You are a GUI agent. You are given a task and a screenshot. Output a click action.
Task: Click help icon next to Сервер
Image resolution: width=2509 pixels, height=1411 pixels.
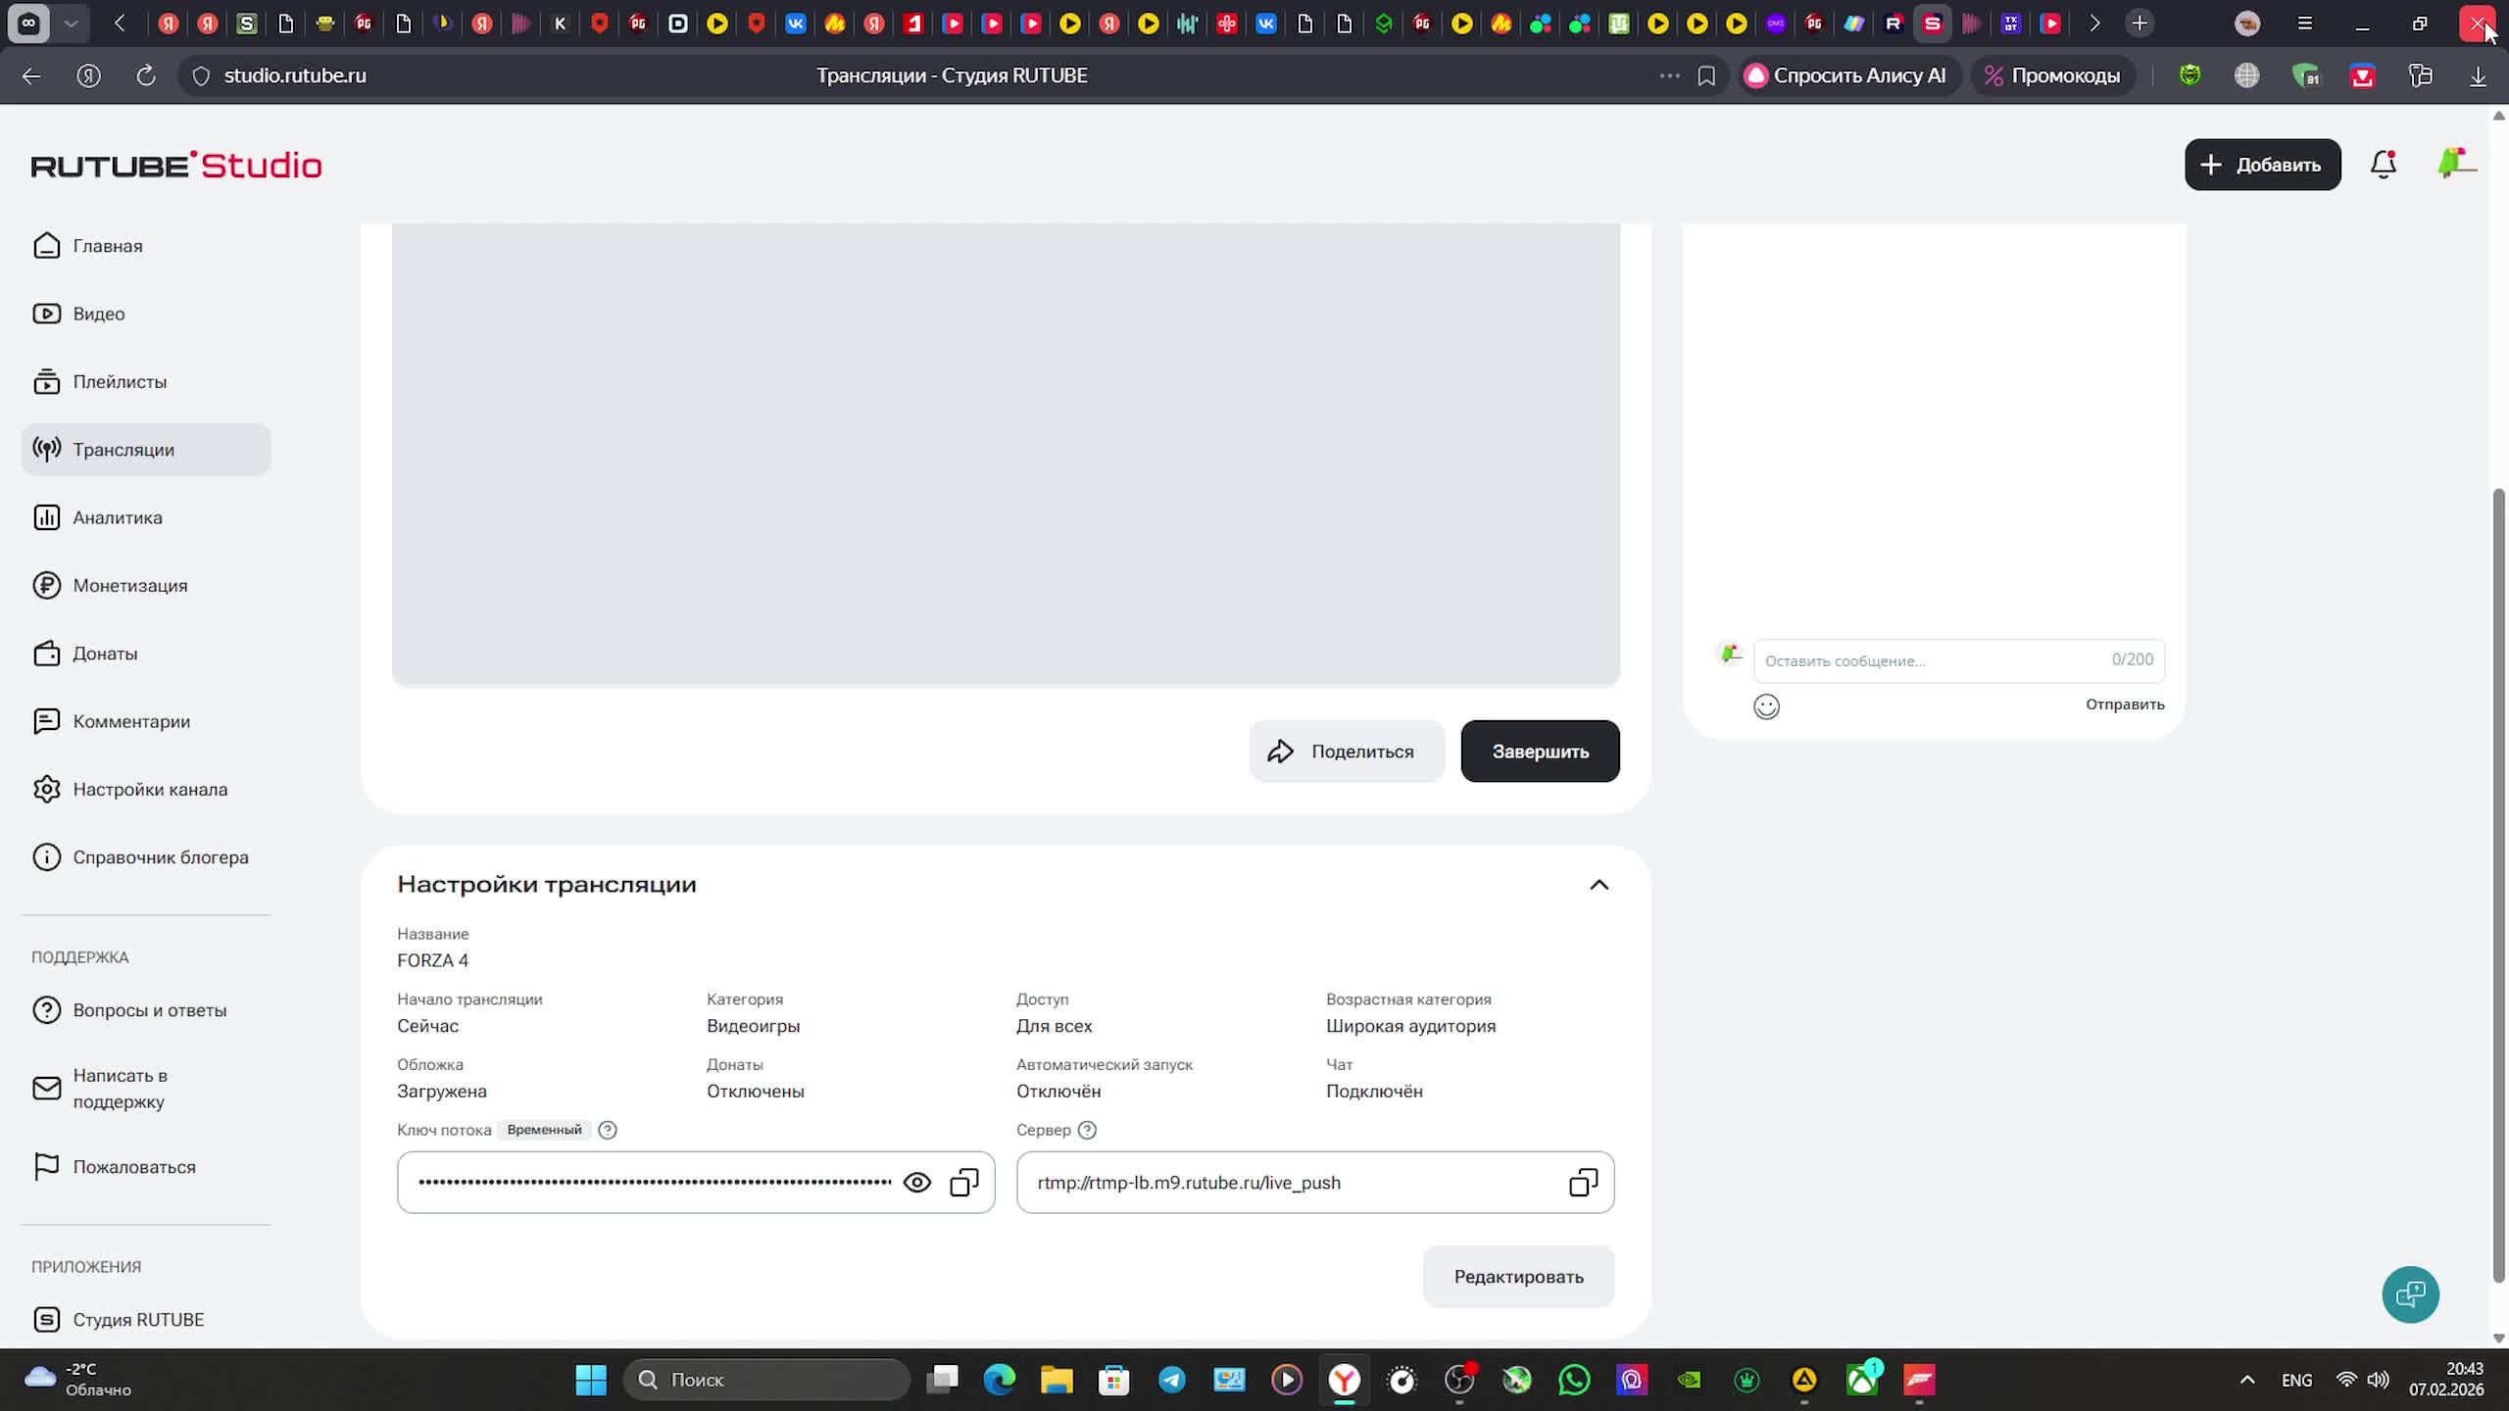click(x=1087, y=1130)
